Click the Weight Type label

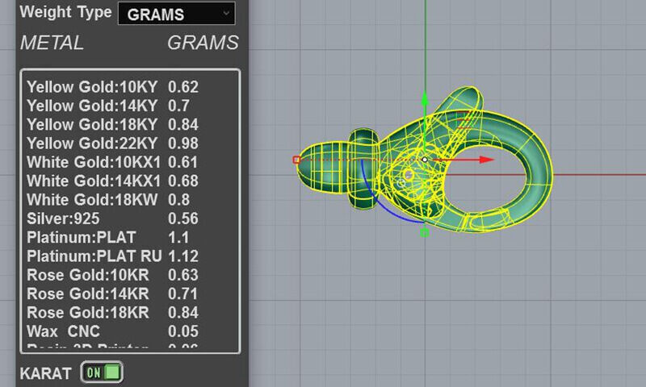[65, 12]
